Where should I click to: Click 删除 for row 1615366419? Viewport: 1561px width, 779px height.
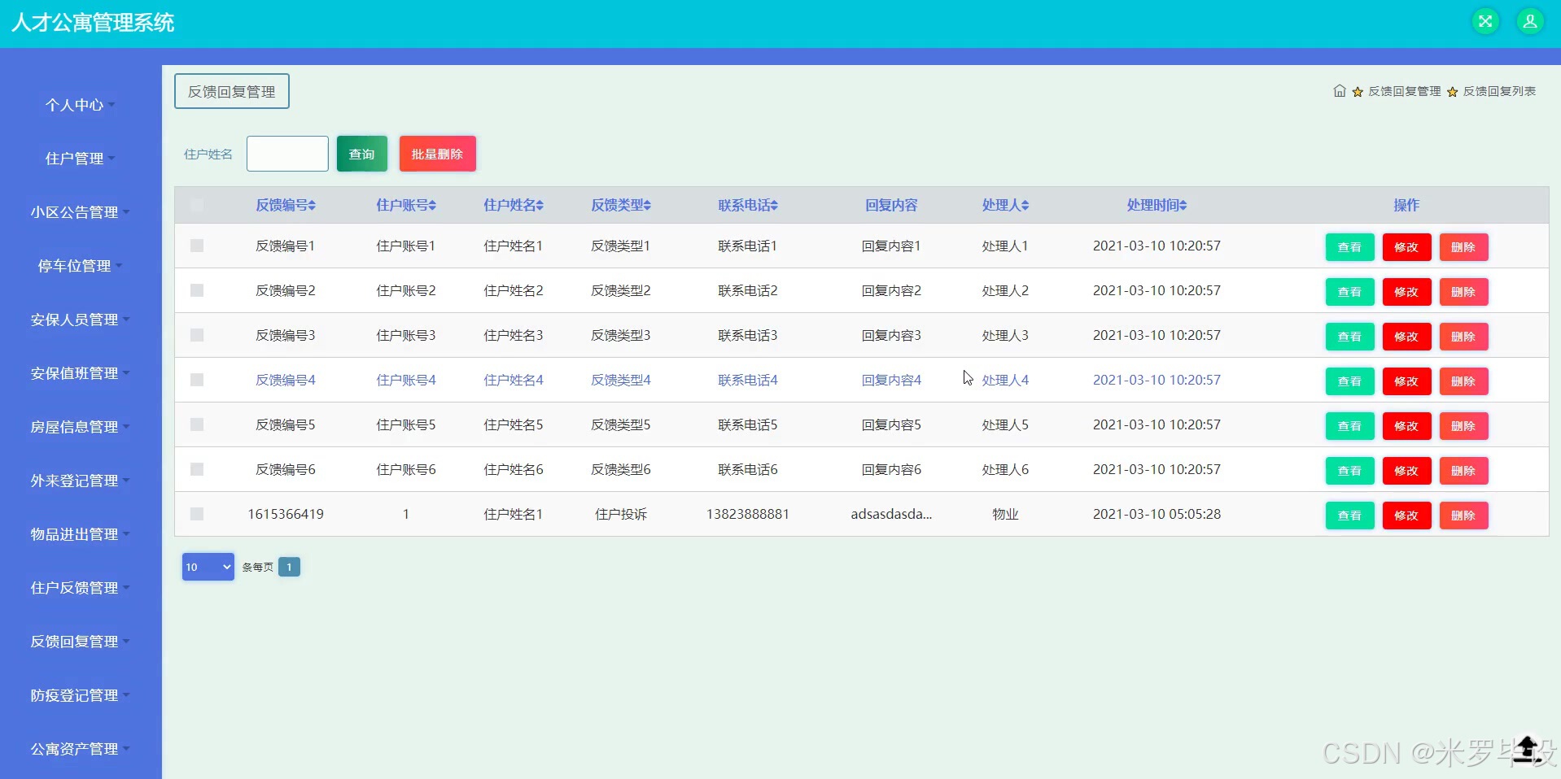pyautogui.click(x=1464, y=516)
